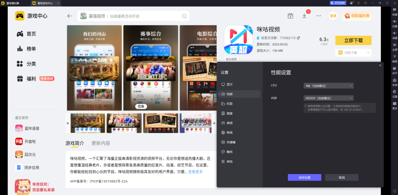Open 蓝伴语音 from recently used

tap(28, 129)
